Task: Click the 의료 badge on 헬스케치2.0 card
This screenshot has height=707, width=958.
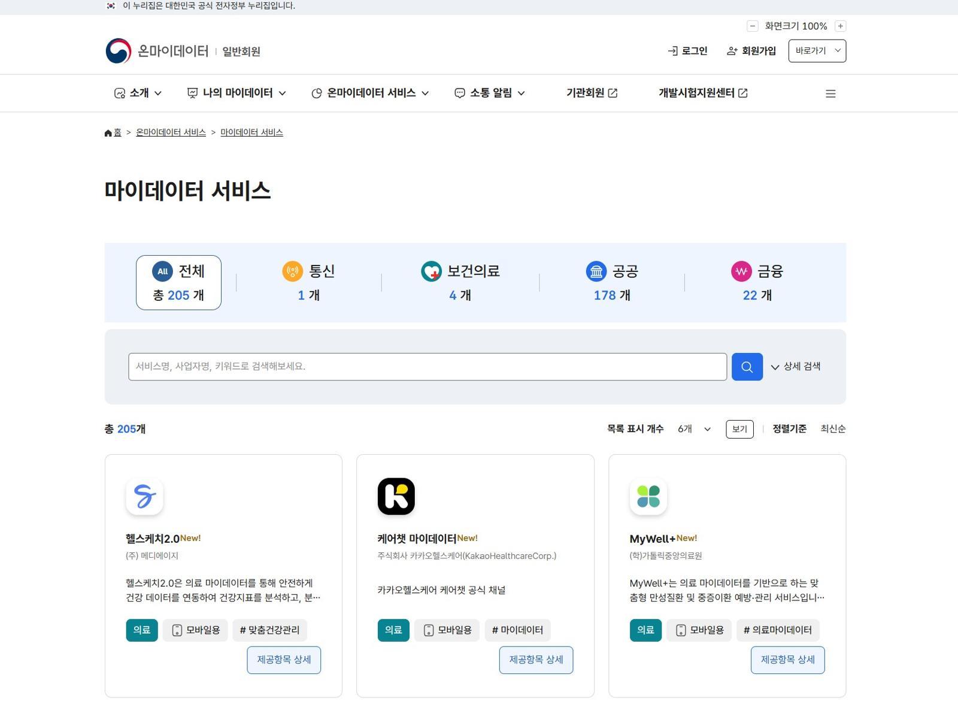Action: tap(142, 630)
